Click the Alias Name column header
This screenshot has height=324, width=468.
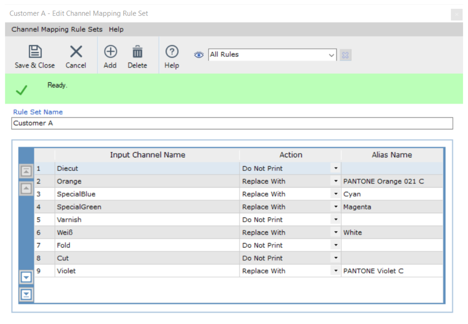tap(392, 155)
